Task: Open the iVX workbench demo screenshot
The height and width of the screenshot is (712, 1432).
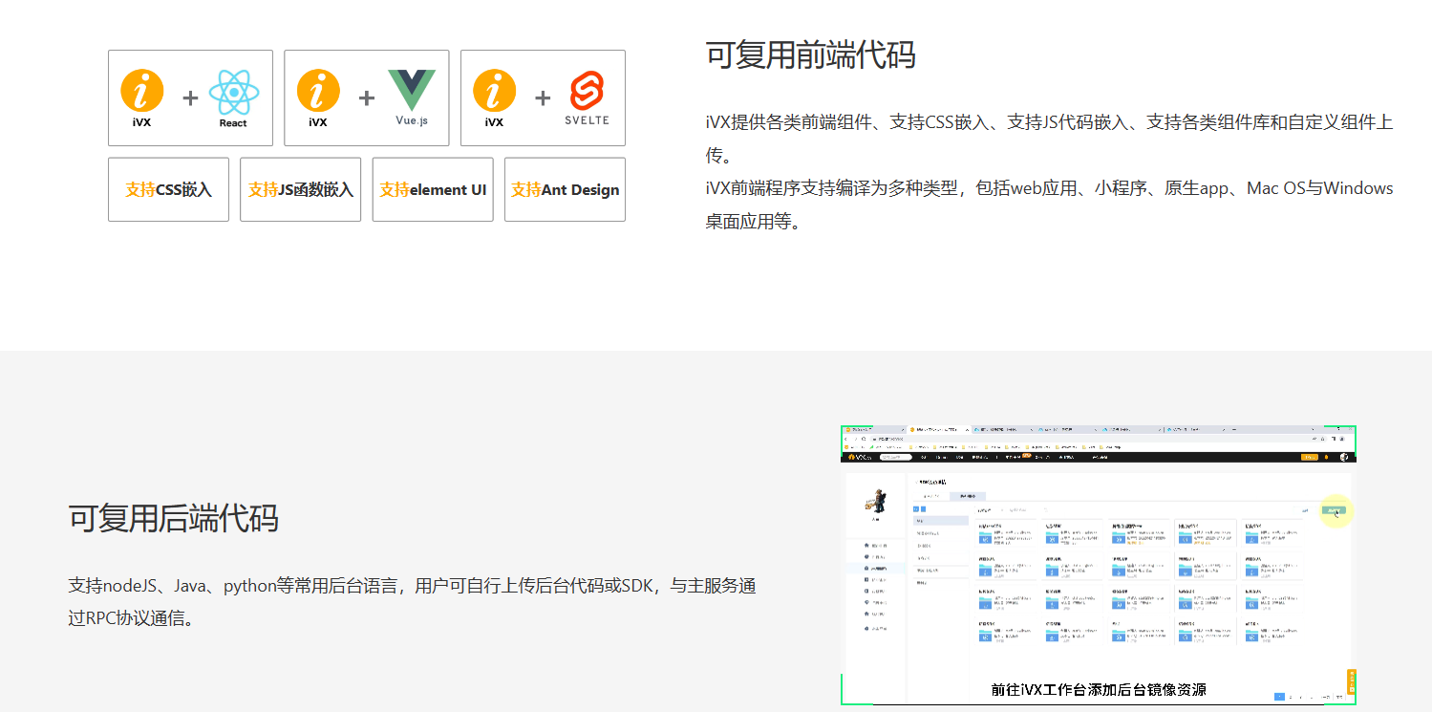Action: point(1099,565)
